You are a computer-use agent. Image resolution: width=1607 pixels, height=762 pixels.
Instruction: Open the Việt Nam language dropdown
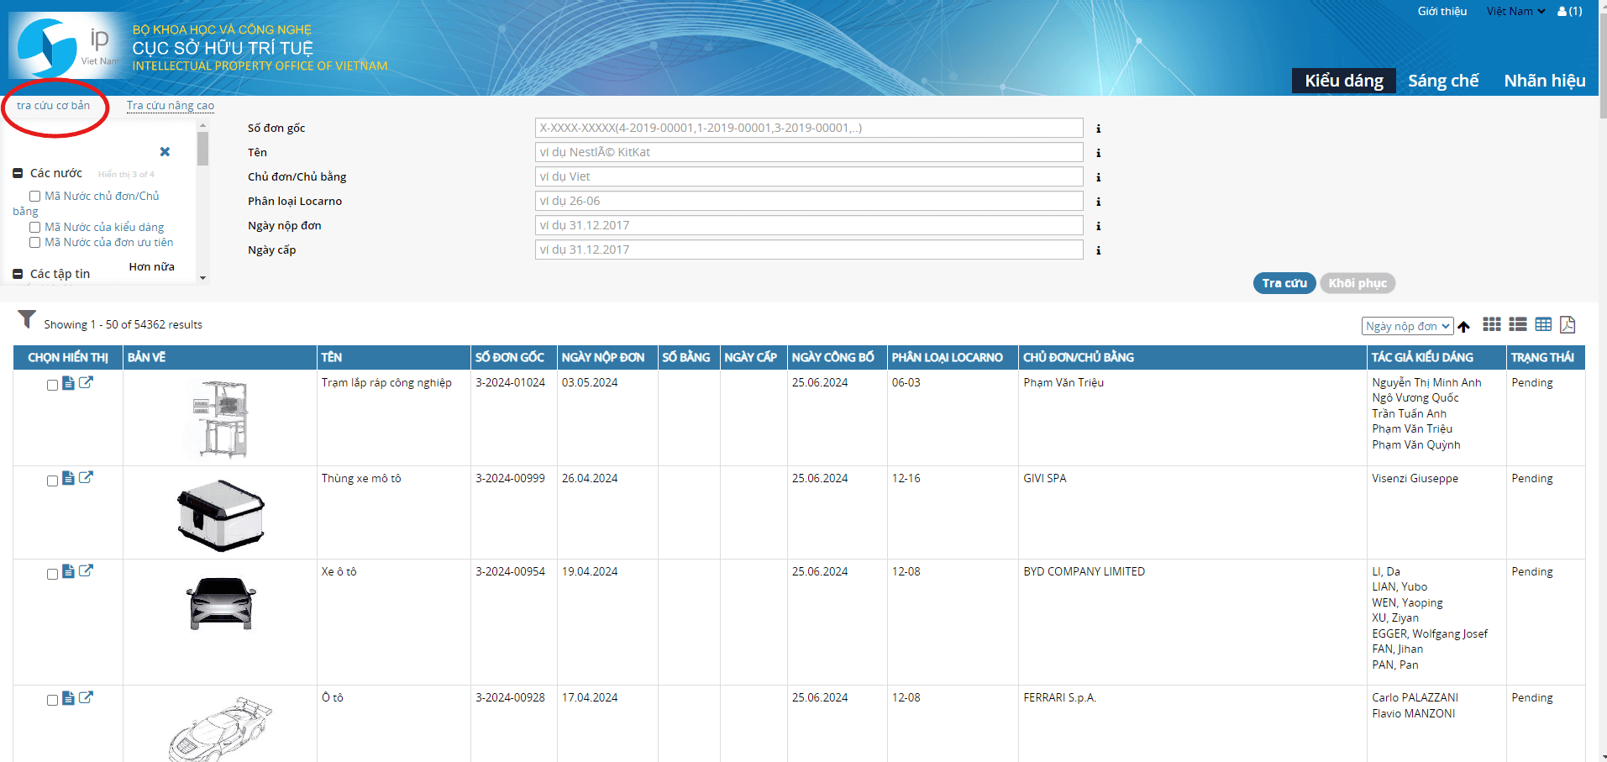(x=1515, y=12)
